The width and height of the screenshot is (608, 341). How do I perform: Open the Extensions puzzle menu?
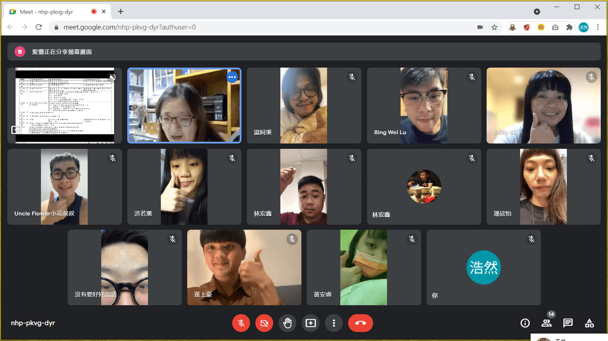pyautogui.click(x=569, y=27)
